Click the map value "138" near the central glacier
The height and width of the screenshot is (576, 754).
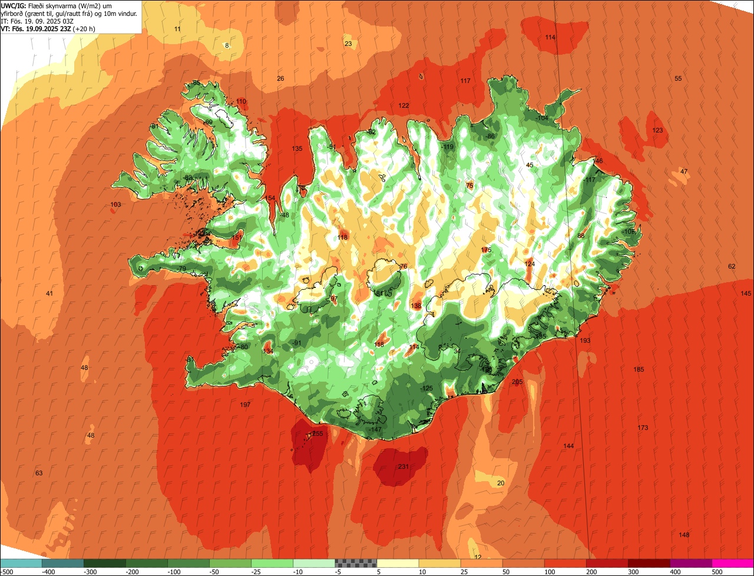click(x=416, y=306)
